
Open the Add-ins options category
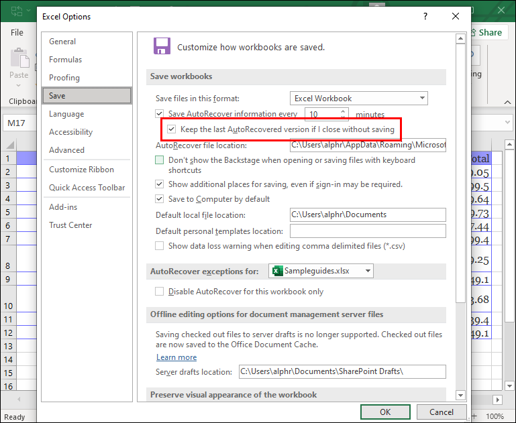87,207
